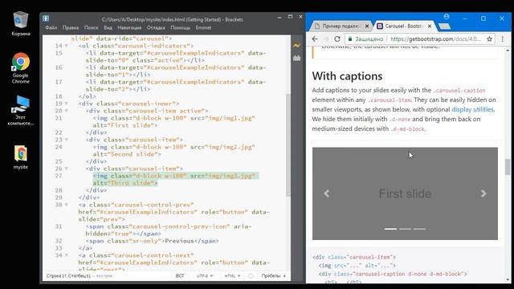Open the Файл menu in Brackets

pos(51,28)
